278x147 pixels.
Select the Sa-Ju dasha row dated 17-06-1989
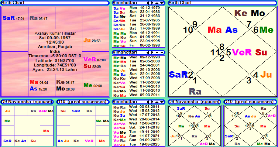click(x=139, y=28)
